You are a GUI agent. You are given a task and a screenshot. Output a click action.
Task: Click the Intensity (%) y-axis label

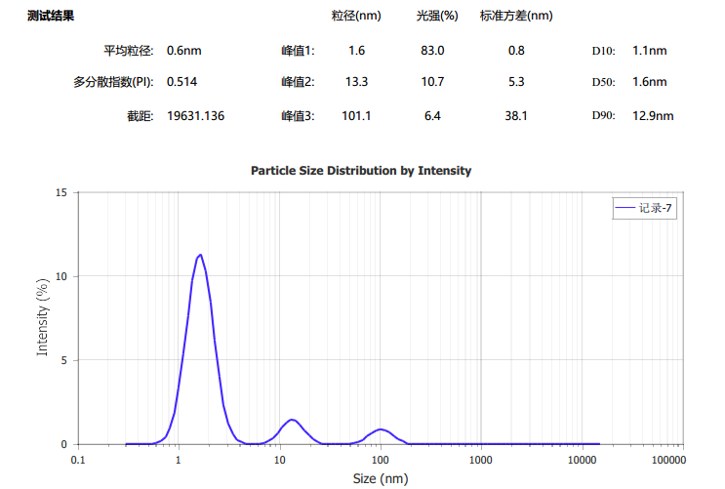[x=43, y=317]
